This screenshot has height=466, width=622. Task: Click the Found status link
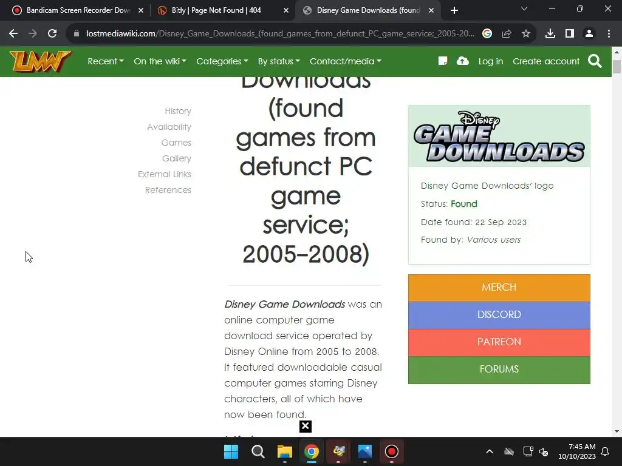pyautogui.click(x=463, y=204)
